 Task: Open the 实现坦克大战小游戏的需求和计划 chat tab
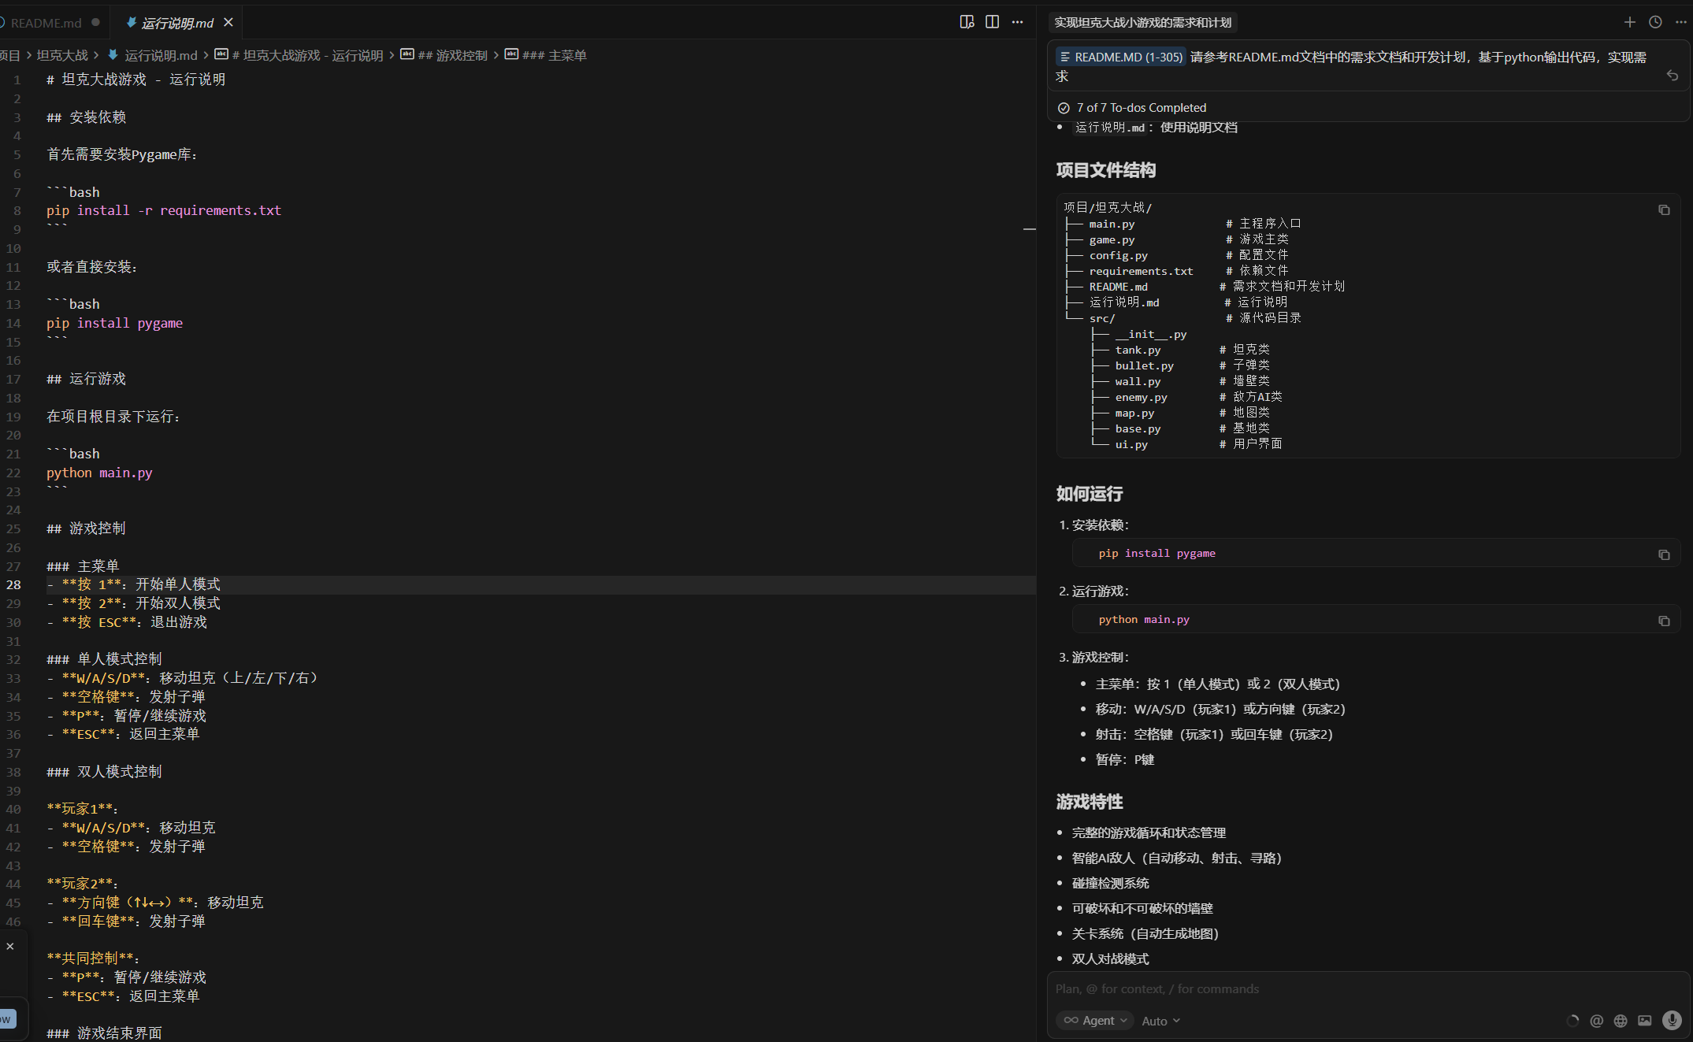pyautogui.click(x=1143, y=23)
